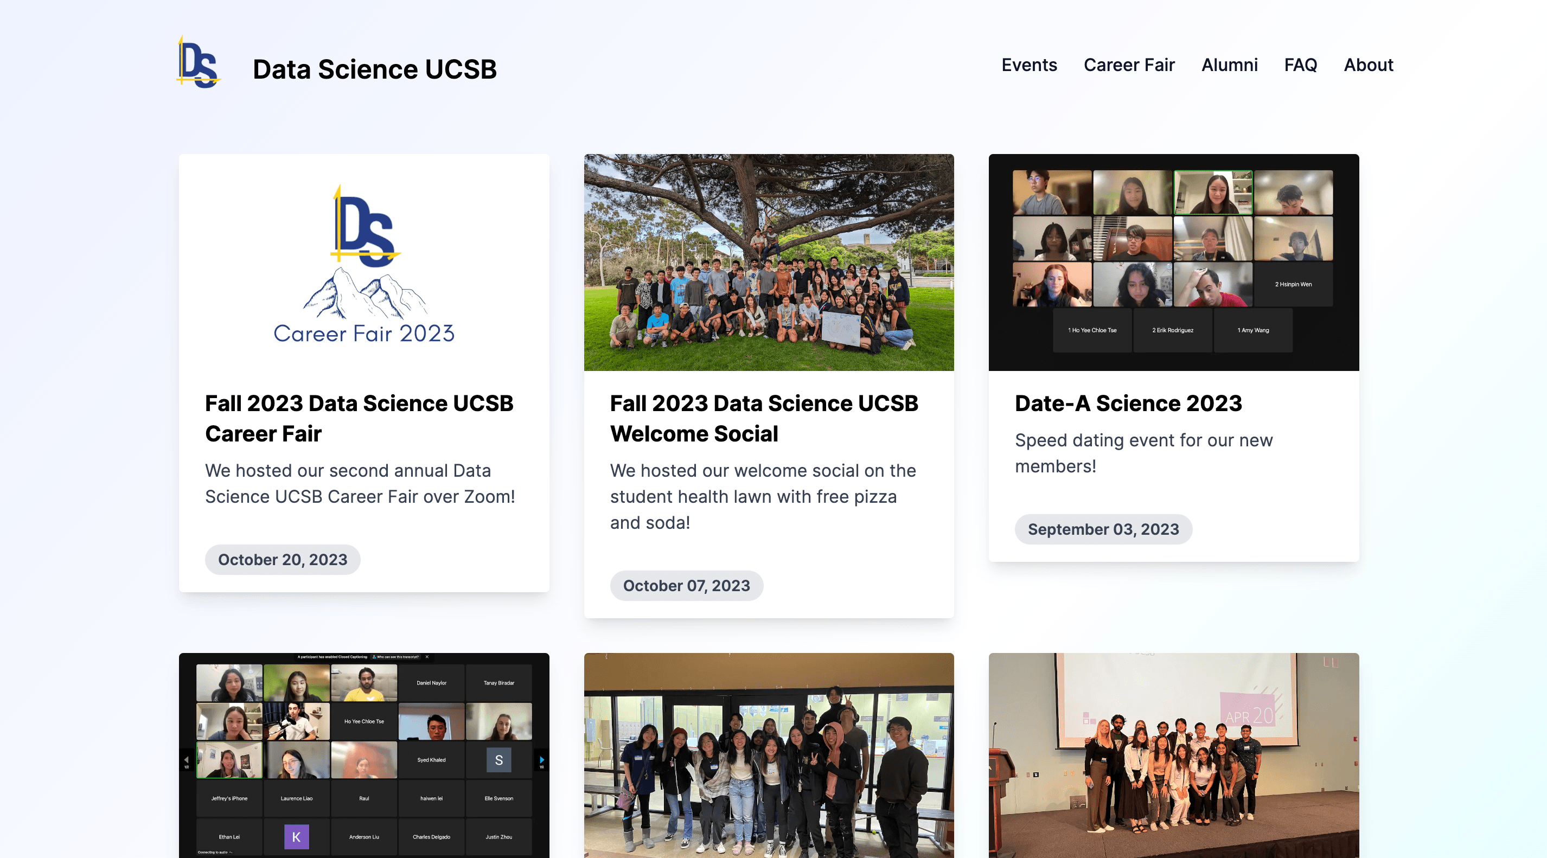Click the September 03 2023 date badge
The image size is (1547, 858).
click(1103, 528)
